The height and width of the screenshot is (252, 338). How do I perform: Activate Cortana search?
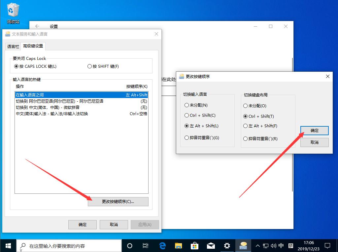point(130,245)
